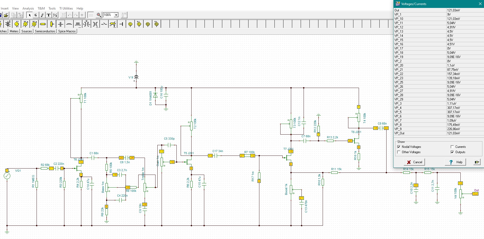Image resolution: width=484 pixels, height=239 pixels.
Task: Switch to the Semiconductors component tab
Action: (45, 31)
